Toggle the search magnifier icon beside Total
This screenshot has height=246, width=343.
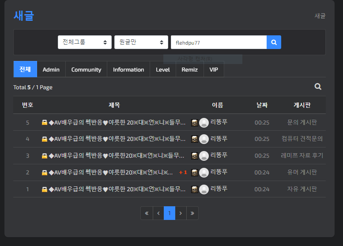318,87
